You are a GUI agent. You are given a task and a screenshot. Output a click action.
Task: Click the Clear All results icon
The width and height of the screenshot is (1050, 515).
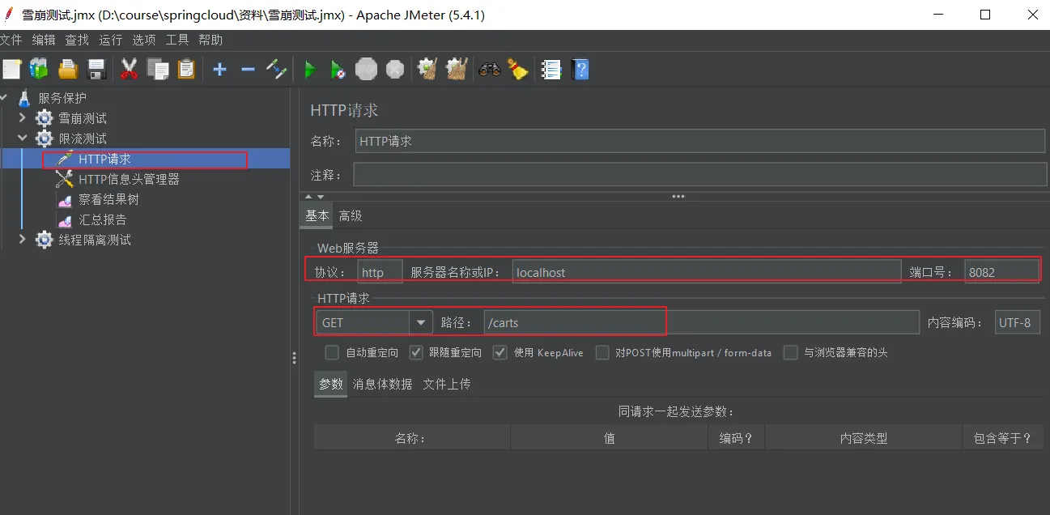point(457,70)
